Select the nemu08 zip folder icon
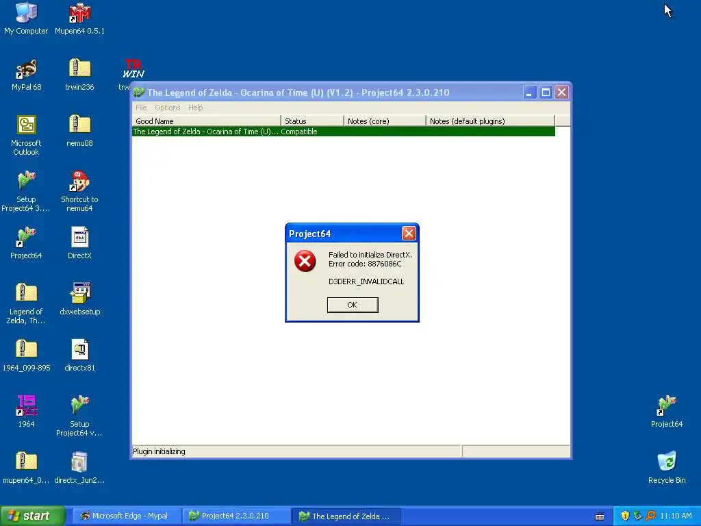 pos(79,131)
